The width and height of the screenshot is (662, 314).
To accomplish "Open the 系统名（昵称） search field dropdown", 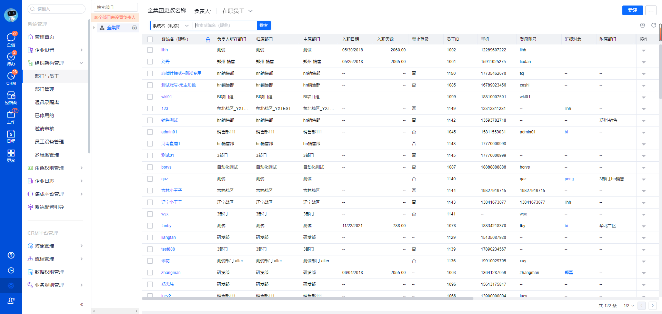I will (171, 26).
